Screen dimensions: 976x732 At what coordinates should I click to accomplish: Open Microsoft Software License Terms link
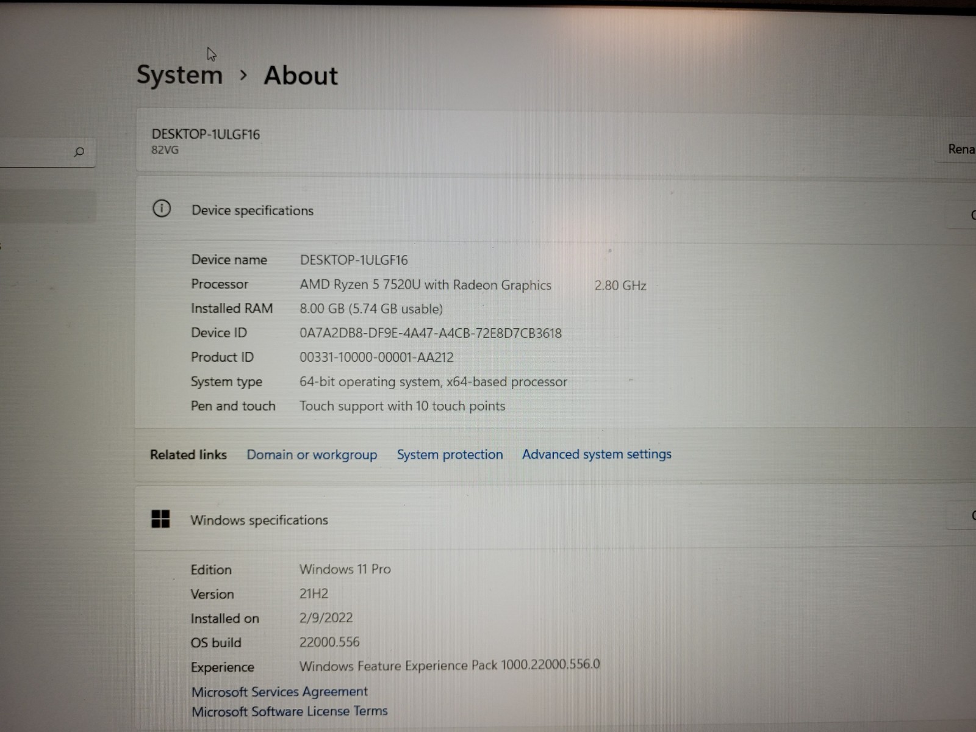coord(289,711)
